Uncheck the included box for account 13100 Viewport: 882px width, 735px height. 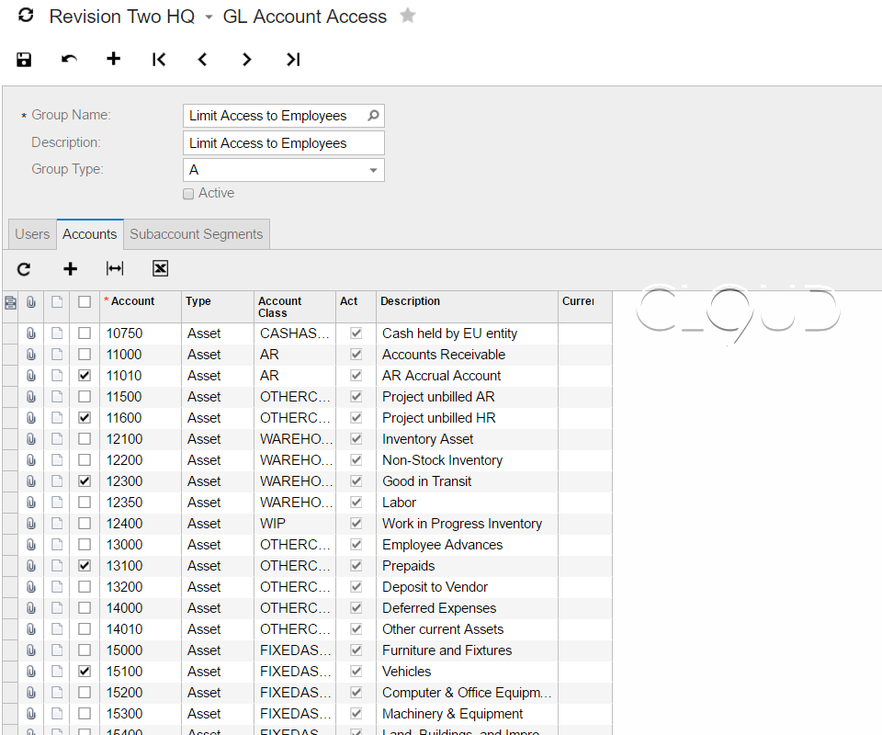coord(85,566)
